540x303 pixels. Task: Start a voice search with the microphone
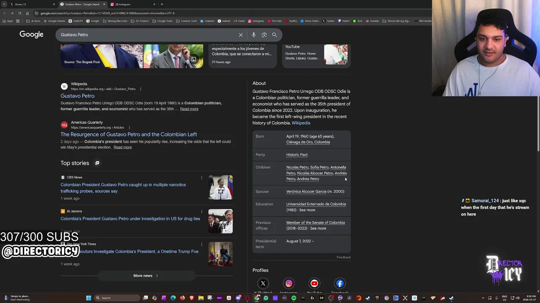click(x=254, y=35)
